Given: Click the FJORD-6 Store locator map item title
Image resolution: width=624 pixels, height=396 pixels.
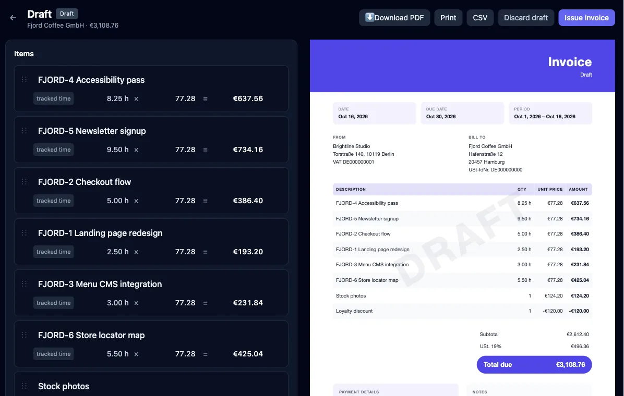Looking at the screenshot, I should pyautogui.click(x=91, y=335).
